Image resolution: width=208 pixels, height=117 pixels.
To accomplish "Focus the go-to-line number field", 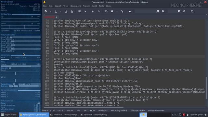I will click(173, 11).
